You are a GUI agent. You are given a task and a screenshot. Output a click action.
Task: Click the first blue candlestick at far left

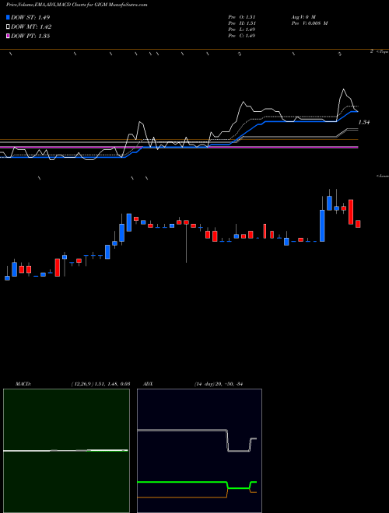(7, 278)
